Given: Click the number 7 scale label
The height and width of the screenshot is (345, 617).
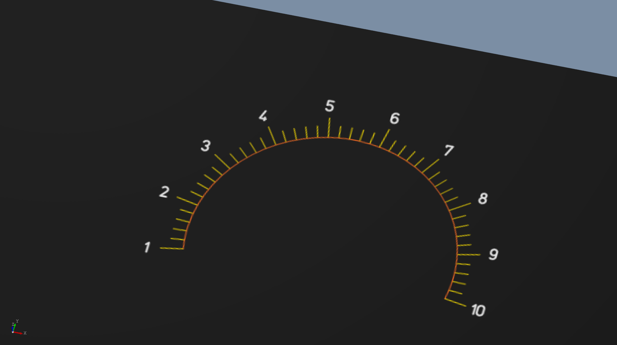Looking at the screenshot, I should tap(448, 150).
